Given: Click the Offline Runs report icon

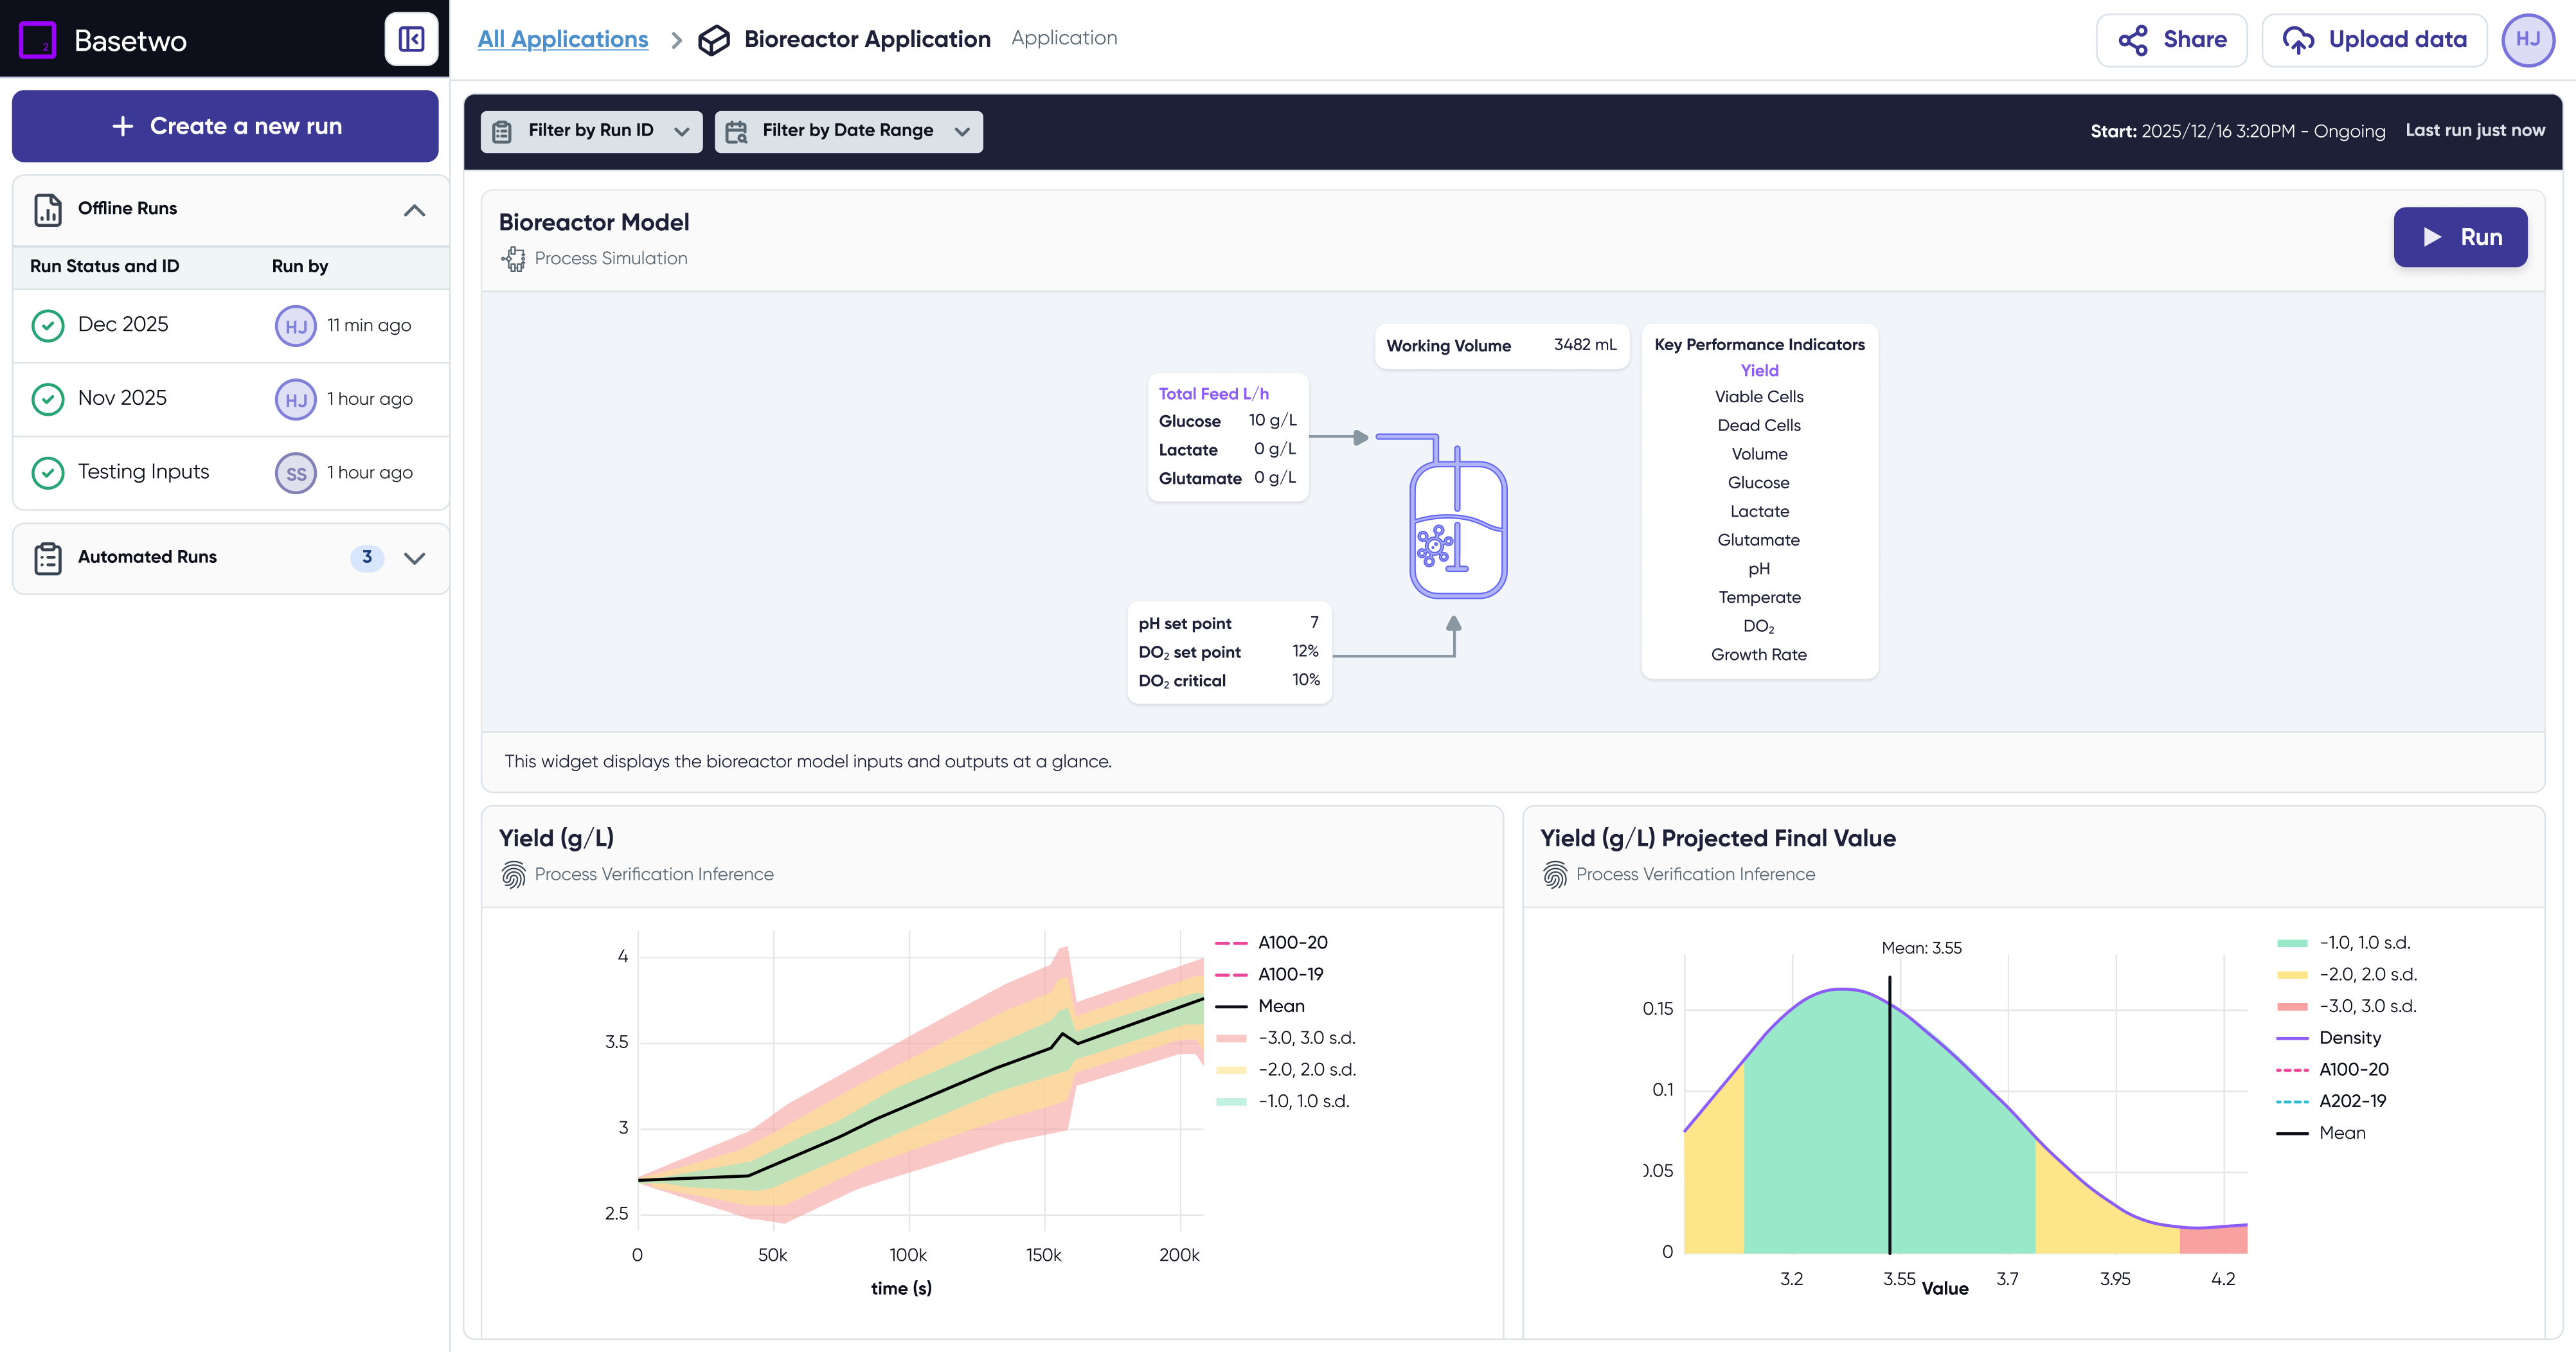Looking at the screenshot, I should pos(48,209).
